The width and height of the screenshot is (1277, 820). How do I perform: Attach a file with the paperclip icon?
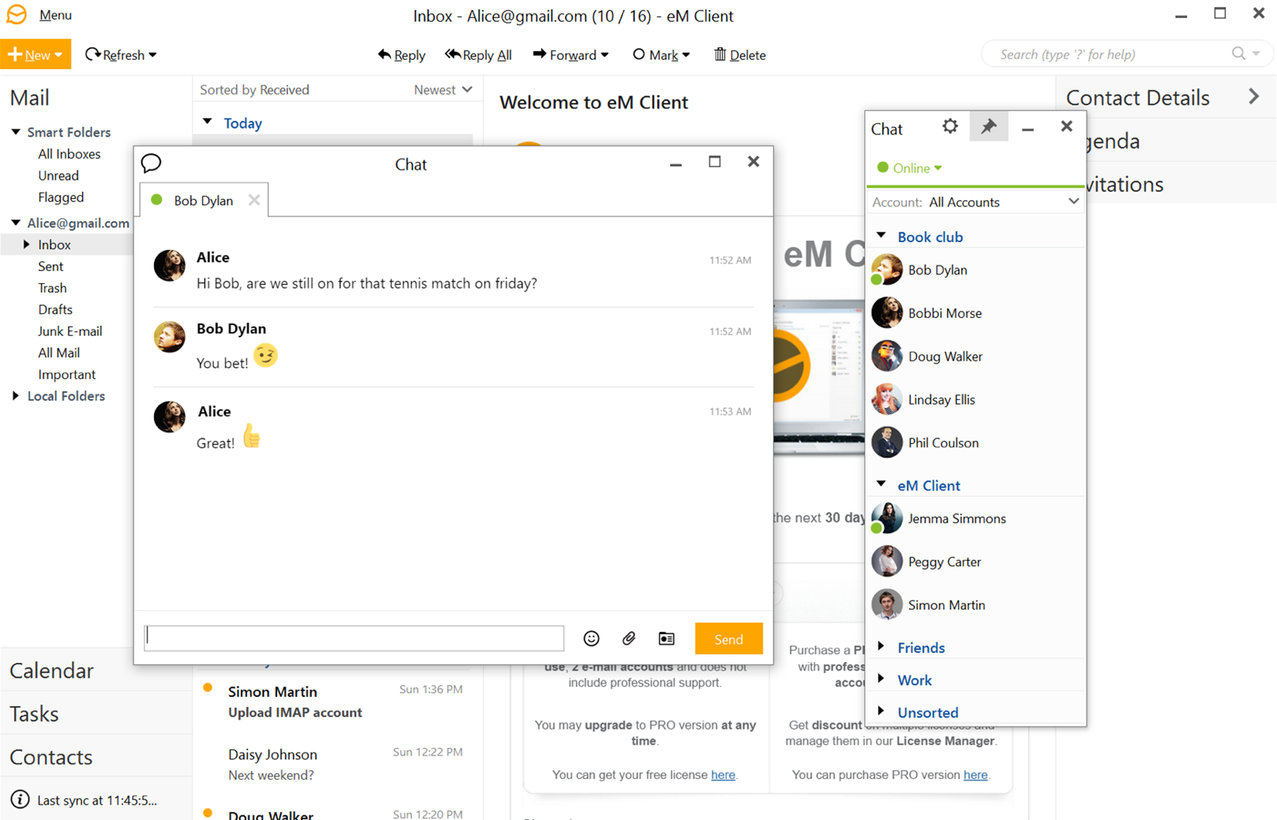pos(628,639)
